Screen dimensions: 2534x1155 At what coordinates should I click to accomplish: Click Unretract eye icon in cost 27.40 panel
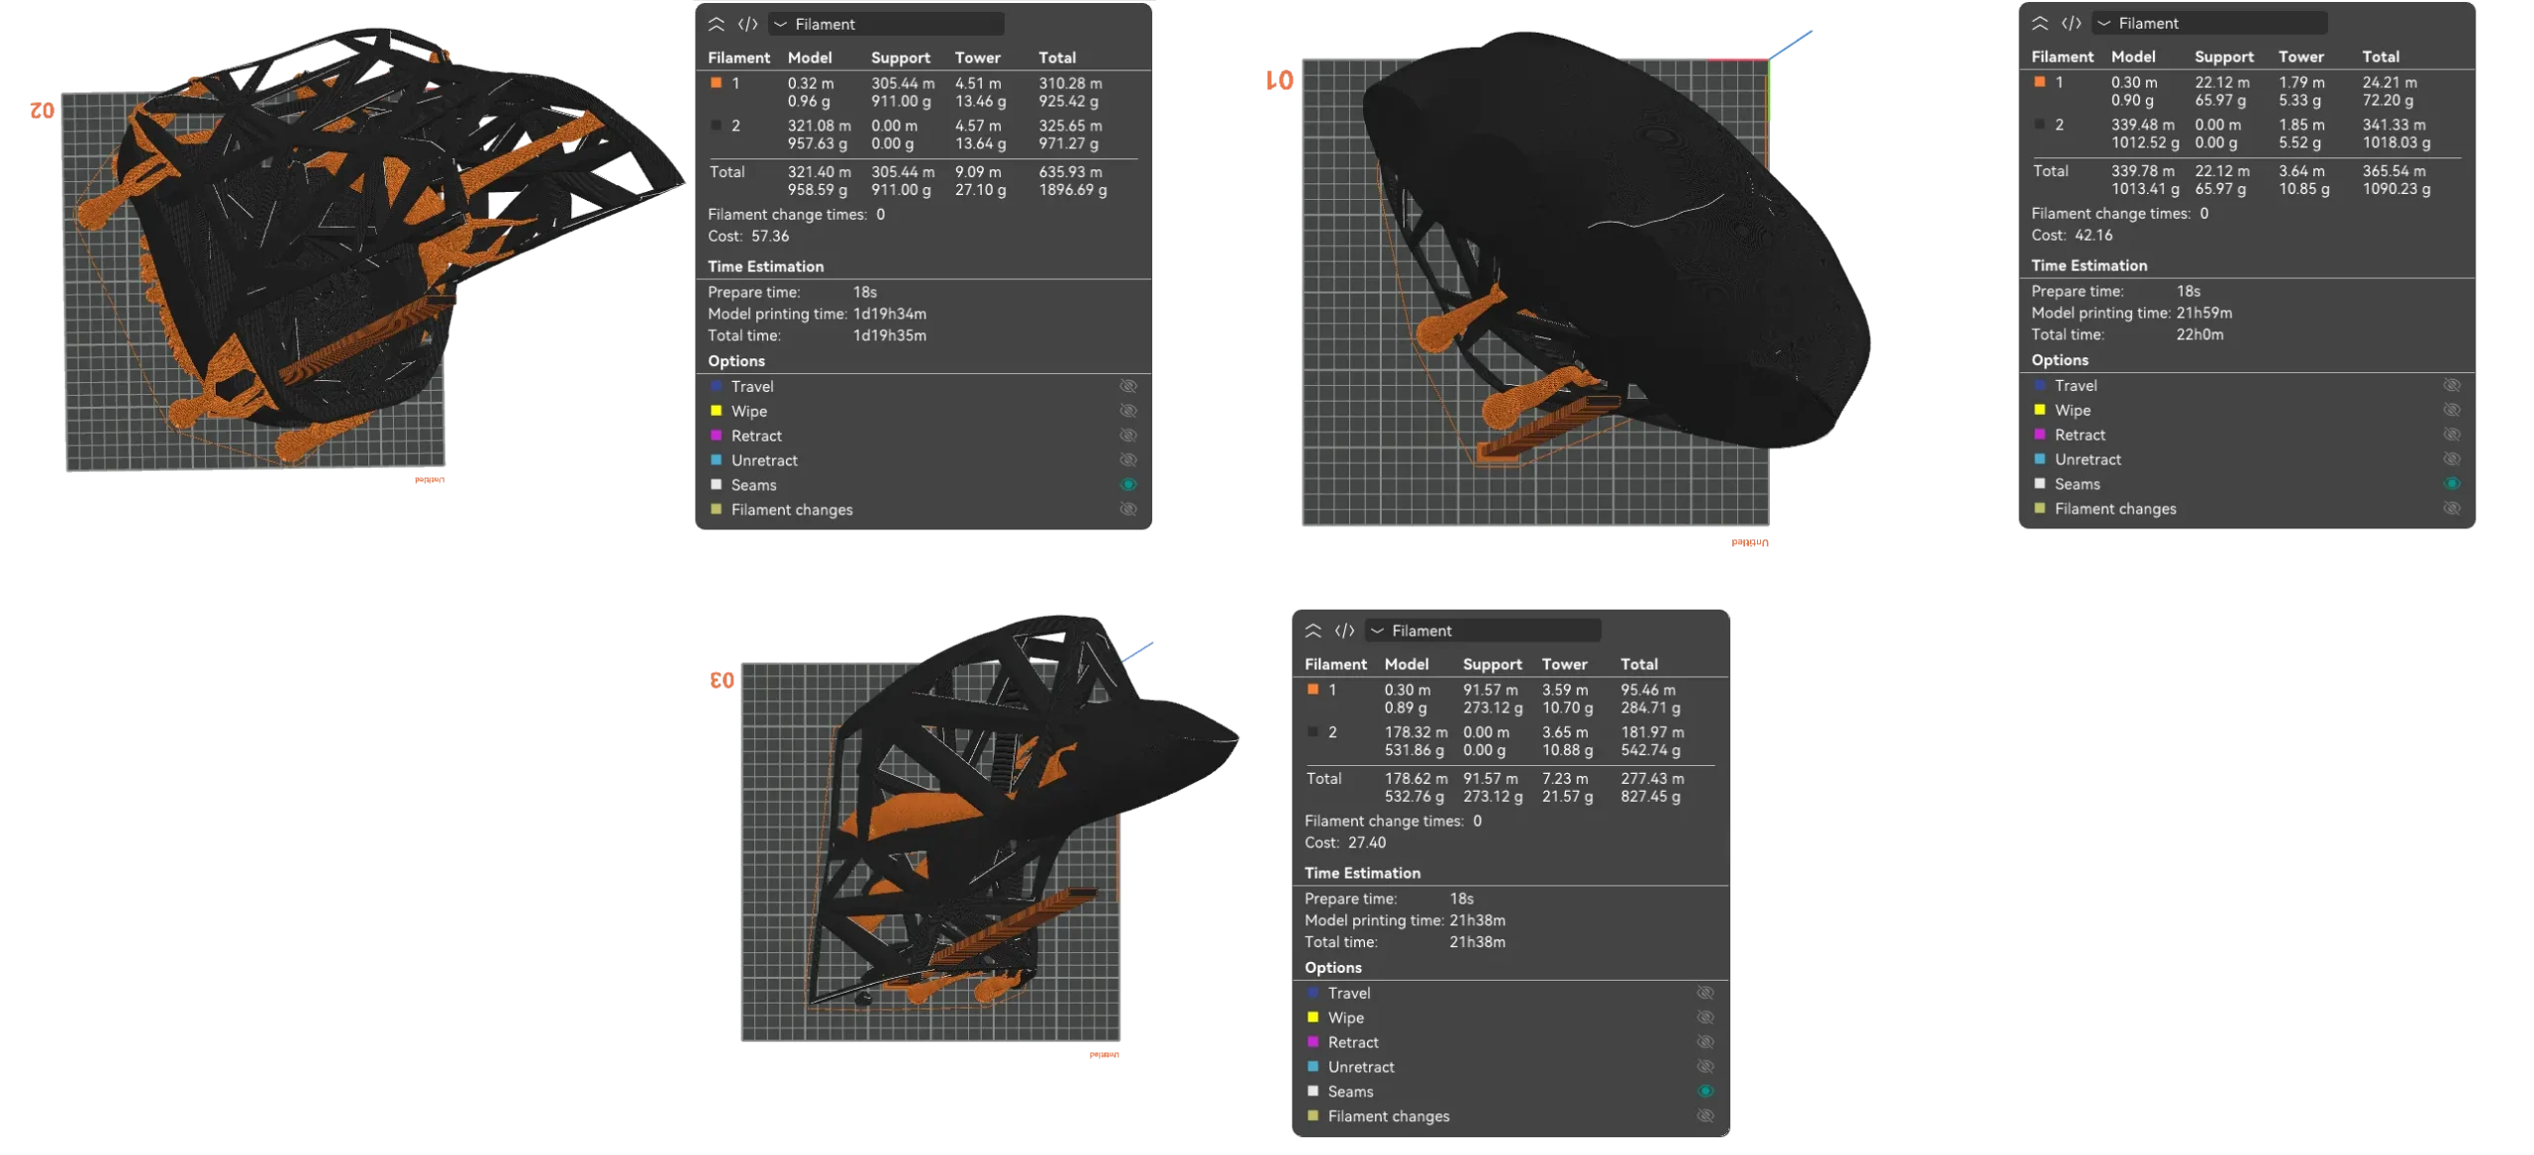click(x=1705, y=1067)
